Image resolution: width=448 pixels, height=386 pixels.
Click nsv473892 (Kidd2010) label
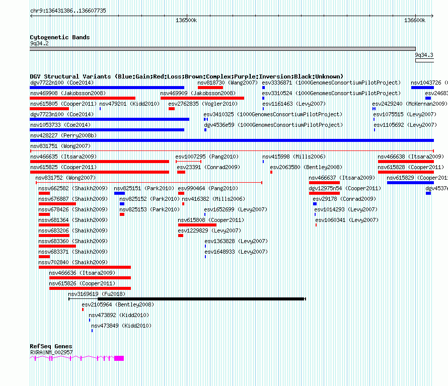click(119, 316)
